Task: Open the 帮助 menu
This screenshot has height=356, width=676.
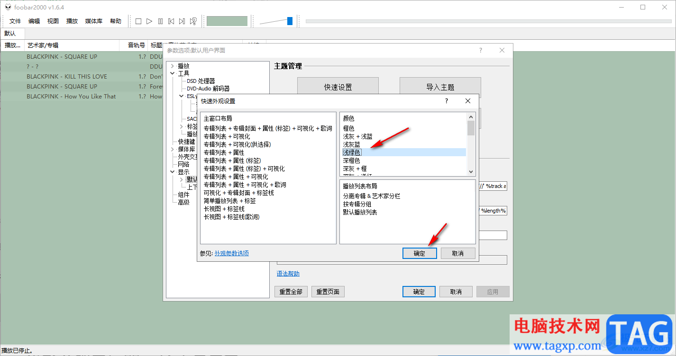Action: point(116,21)
